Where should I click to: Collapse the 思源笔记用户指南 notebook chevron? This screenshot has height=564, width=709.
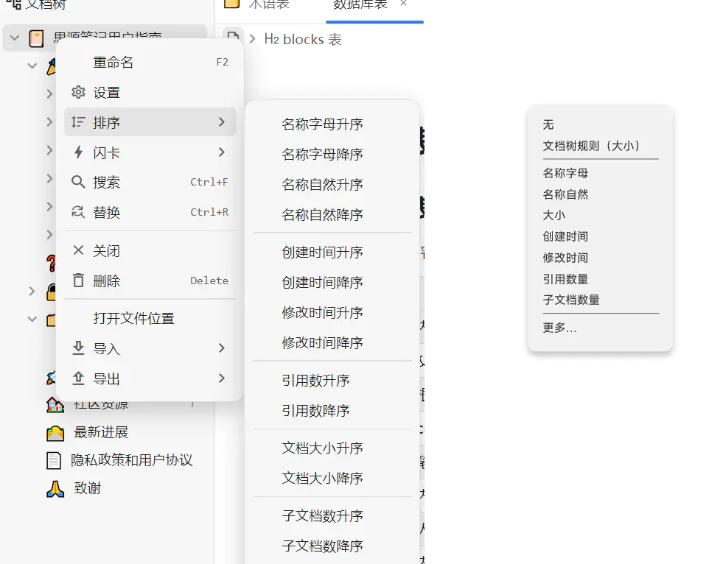(x=15, y=38)
